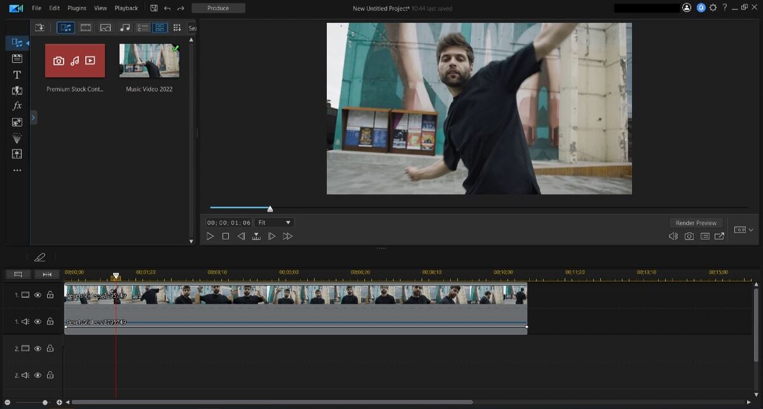Open the fx Effects room
Screen dimensions: 763x409
17,106
